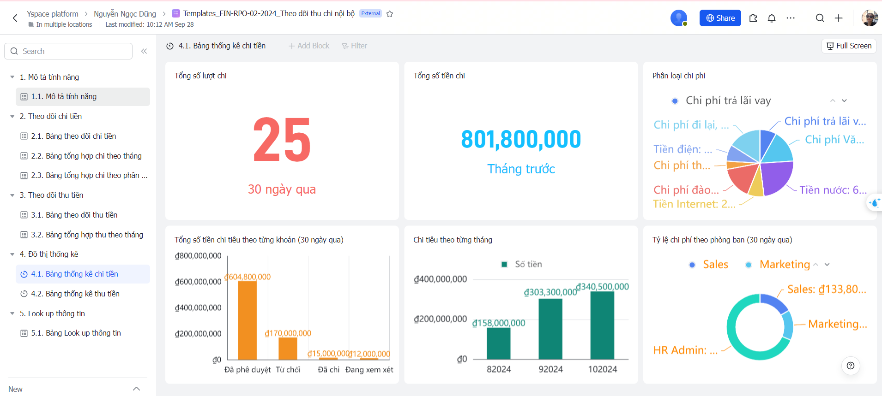The height and width of the screenshot is (396, 882).
Task: Open Nguyễn Ngọc Dũng breadcrumb
Action: tap(125, 14)
